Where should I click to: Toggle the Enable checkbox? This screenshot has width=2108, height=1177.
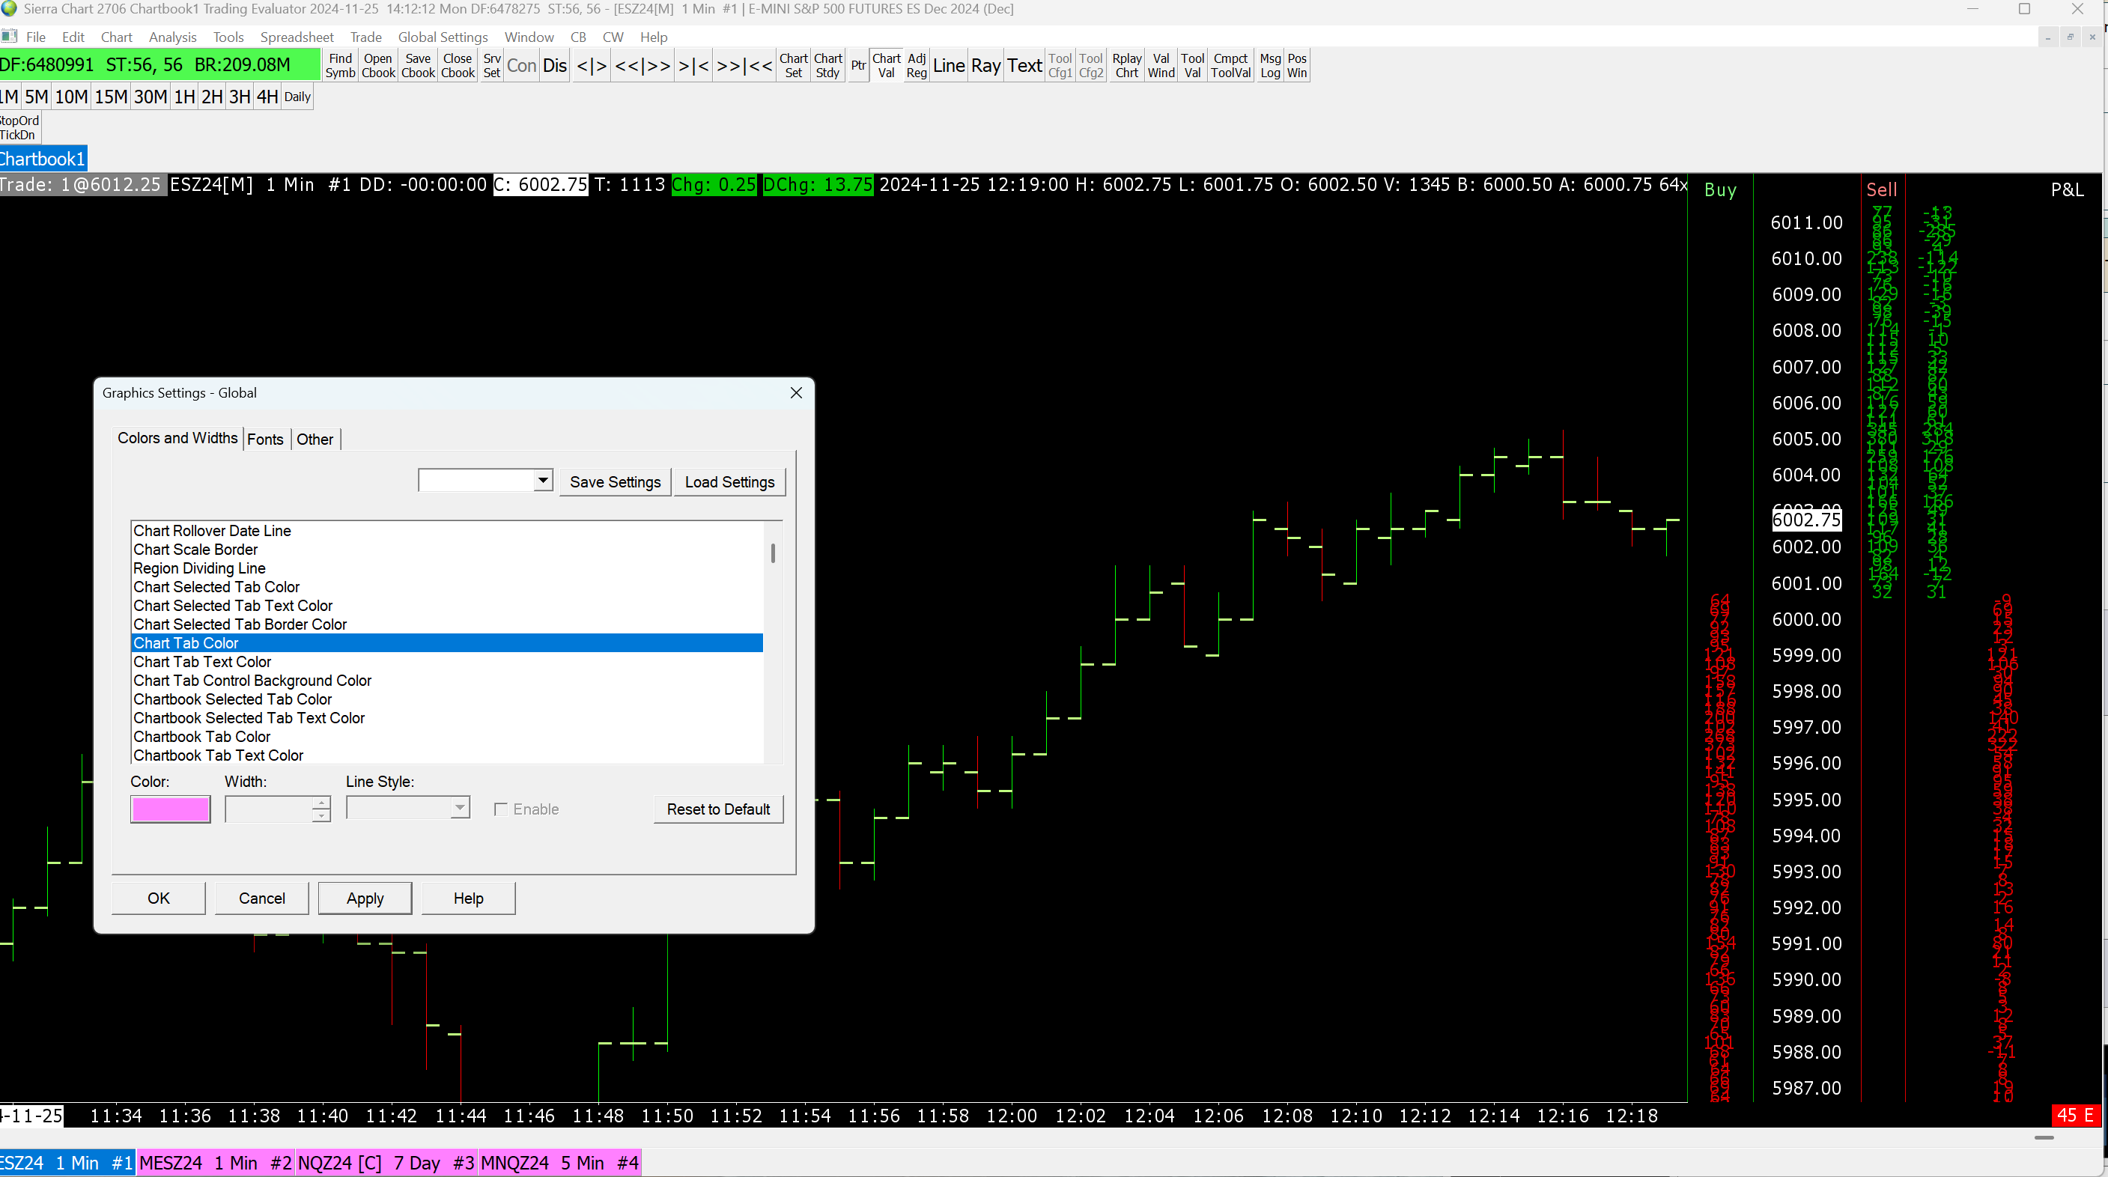[x=501, y=809]
